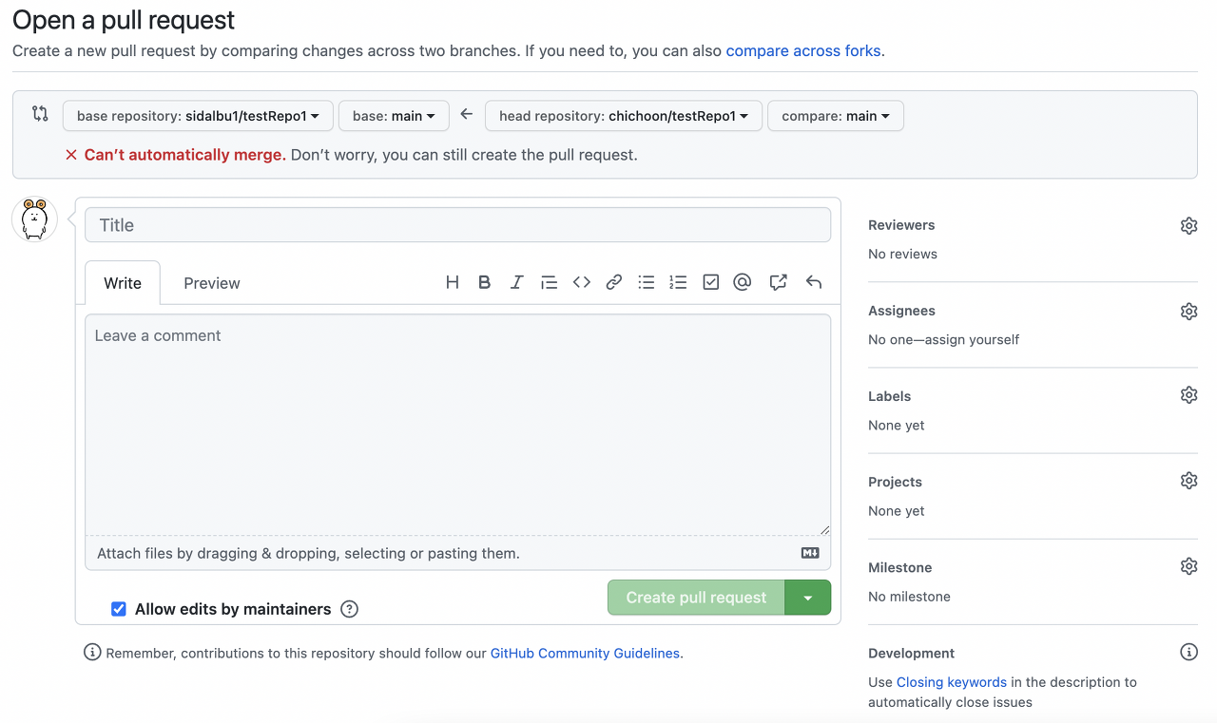This screenshot has width=1217, height=723.
Task: Click the info icon beside Remember notice
Action: click(92, 652)
